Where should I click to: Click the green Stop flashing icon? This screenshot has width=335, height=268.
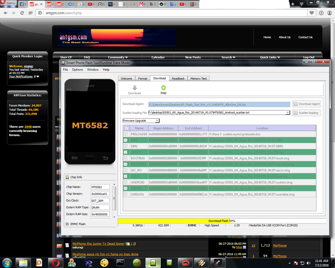click(x=163, y=88)
